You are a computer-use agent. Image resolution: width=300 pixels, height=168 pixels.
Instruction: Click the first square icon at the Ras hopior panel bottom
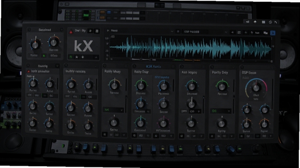(x=181, y=136)
